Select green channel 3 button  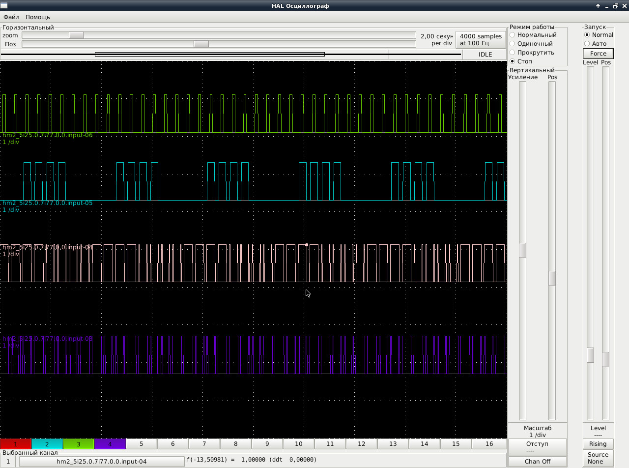tap(79, 444)
